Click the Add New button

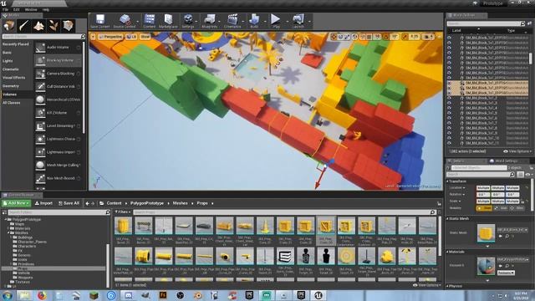click(17, 203)
